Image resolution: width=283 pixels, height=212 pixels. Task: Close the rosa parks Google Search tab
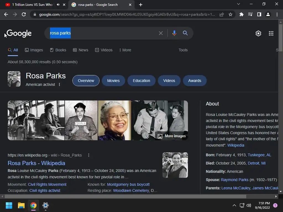(x=130, y=5)
